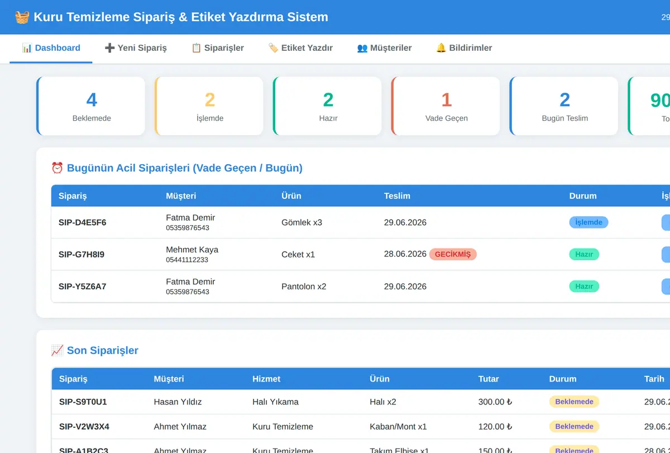Click the İşlemde stat card showing 2

(x=209, y=106)
